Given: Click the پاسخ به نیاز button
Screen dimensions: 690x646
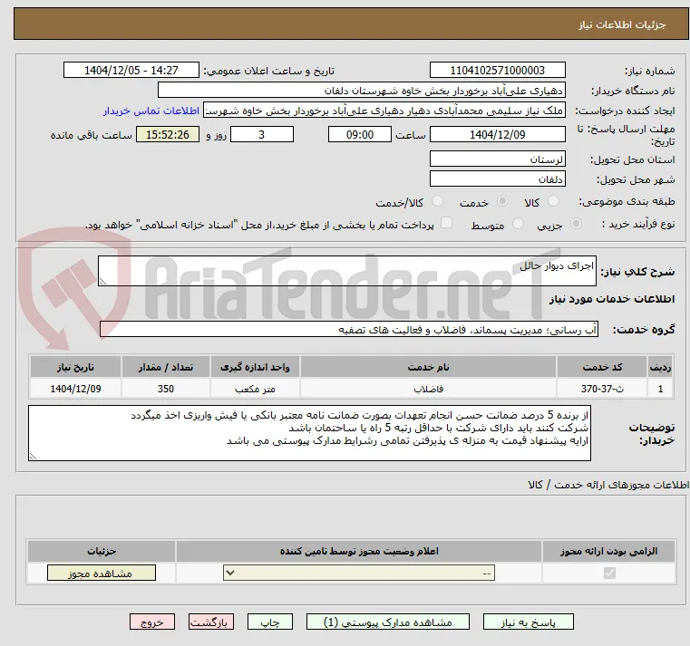Looking at the screenshot, I should tap(528, 622).
